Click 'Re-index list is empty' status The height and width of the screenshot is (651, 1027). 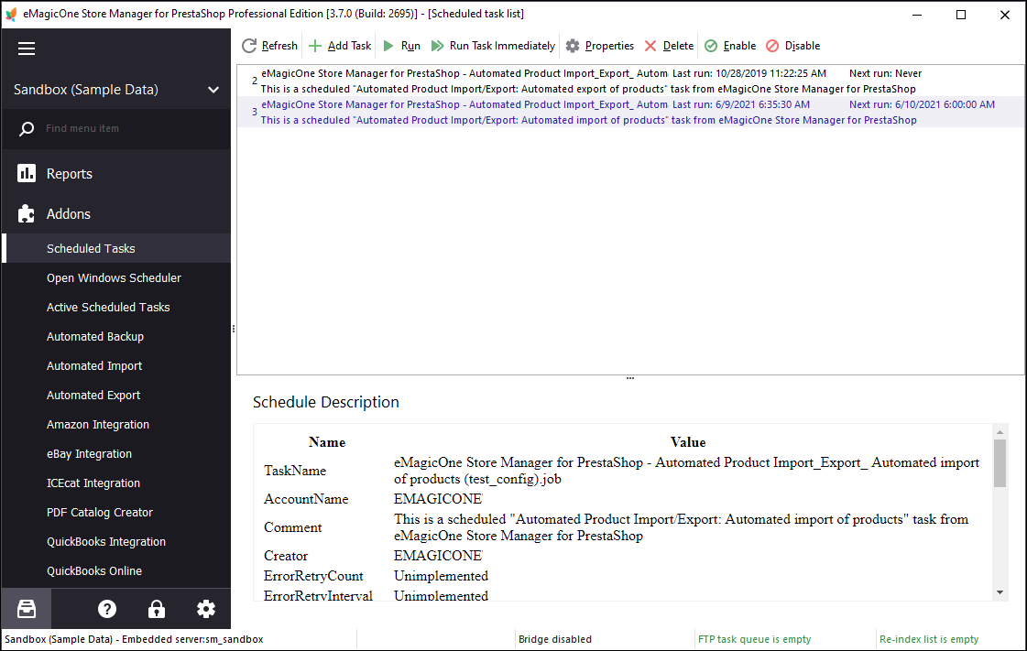coord(929,639)
